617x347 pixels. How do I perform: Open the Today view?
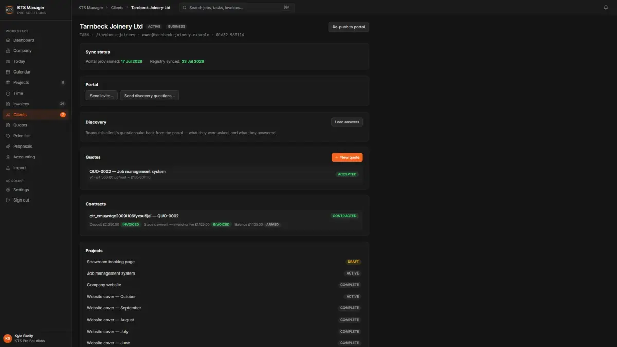[x=35, y=61]
